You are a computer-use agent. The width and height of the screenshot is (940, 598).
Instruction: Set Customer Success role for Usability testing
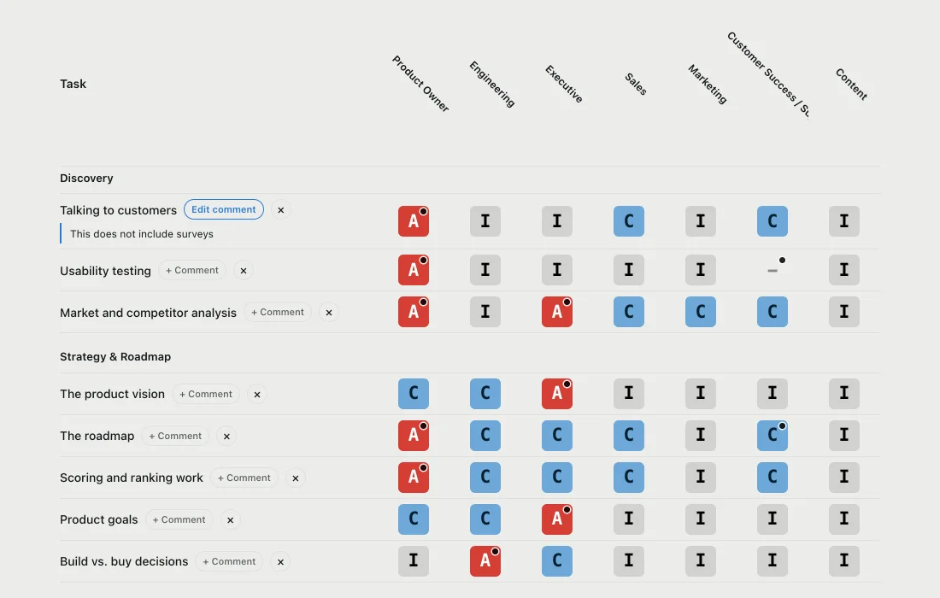click(x=773, y=270)
